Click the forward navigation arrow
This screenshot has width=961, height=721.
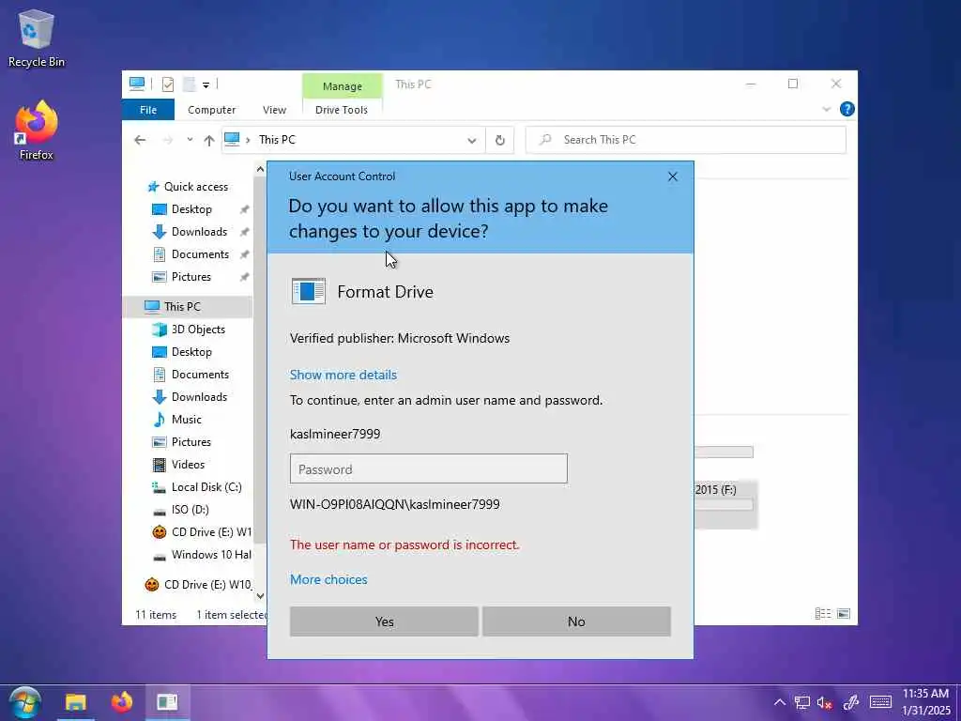(x=167, y=141)
